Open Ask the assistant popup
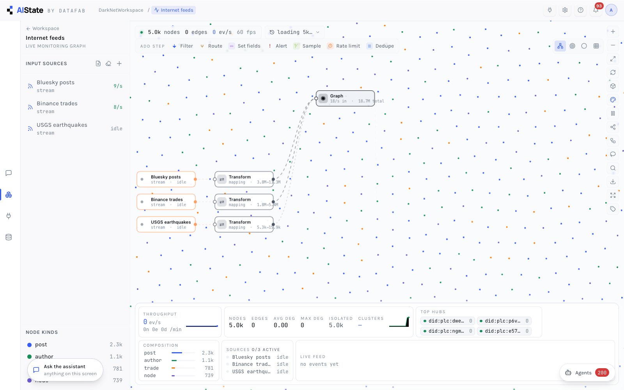The width and height of the screenshot is (624, 390). tap(65, 370)
